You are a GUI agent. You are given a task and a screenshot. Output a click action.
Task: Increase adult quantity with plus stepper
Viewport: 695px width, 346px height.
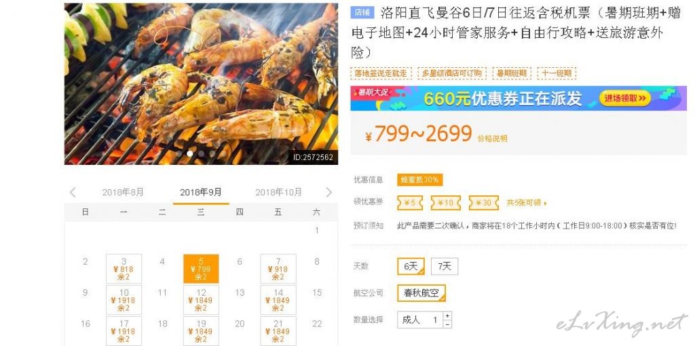pyautogui.click(x=447, y=315)
